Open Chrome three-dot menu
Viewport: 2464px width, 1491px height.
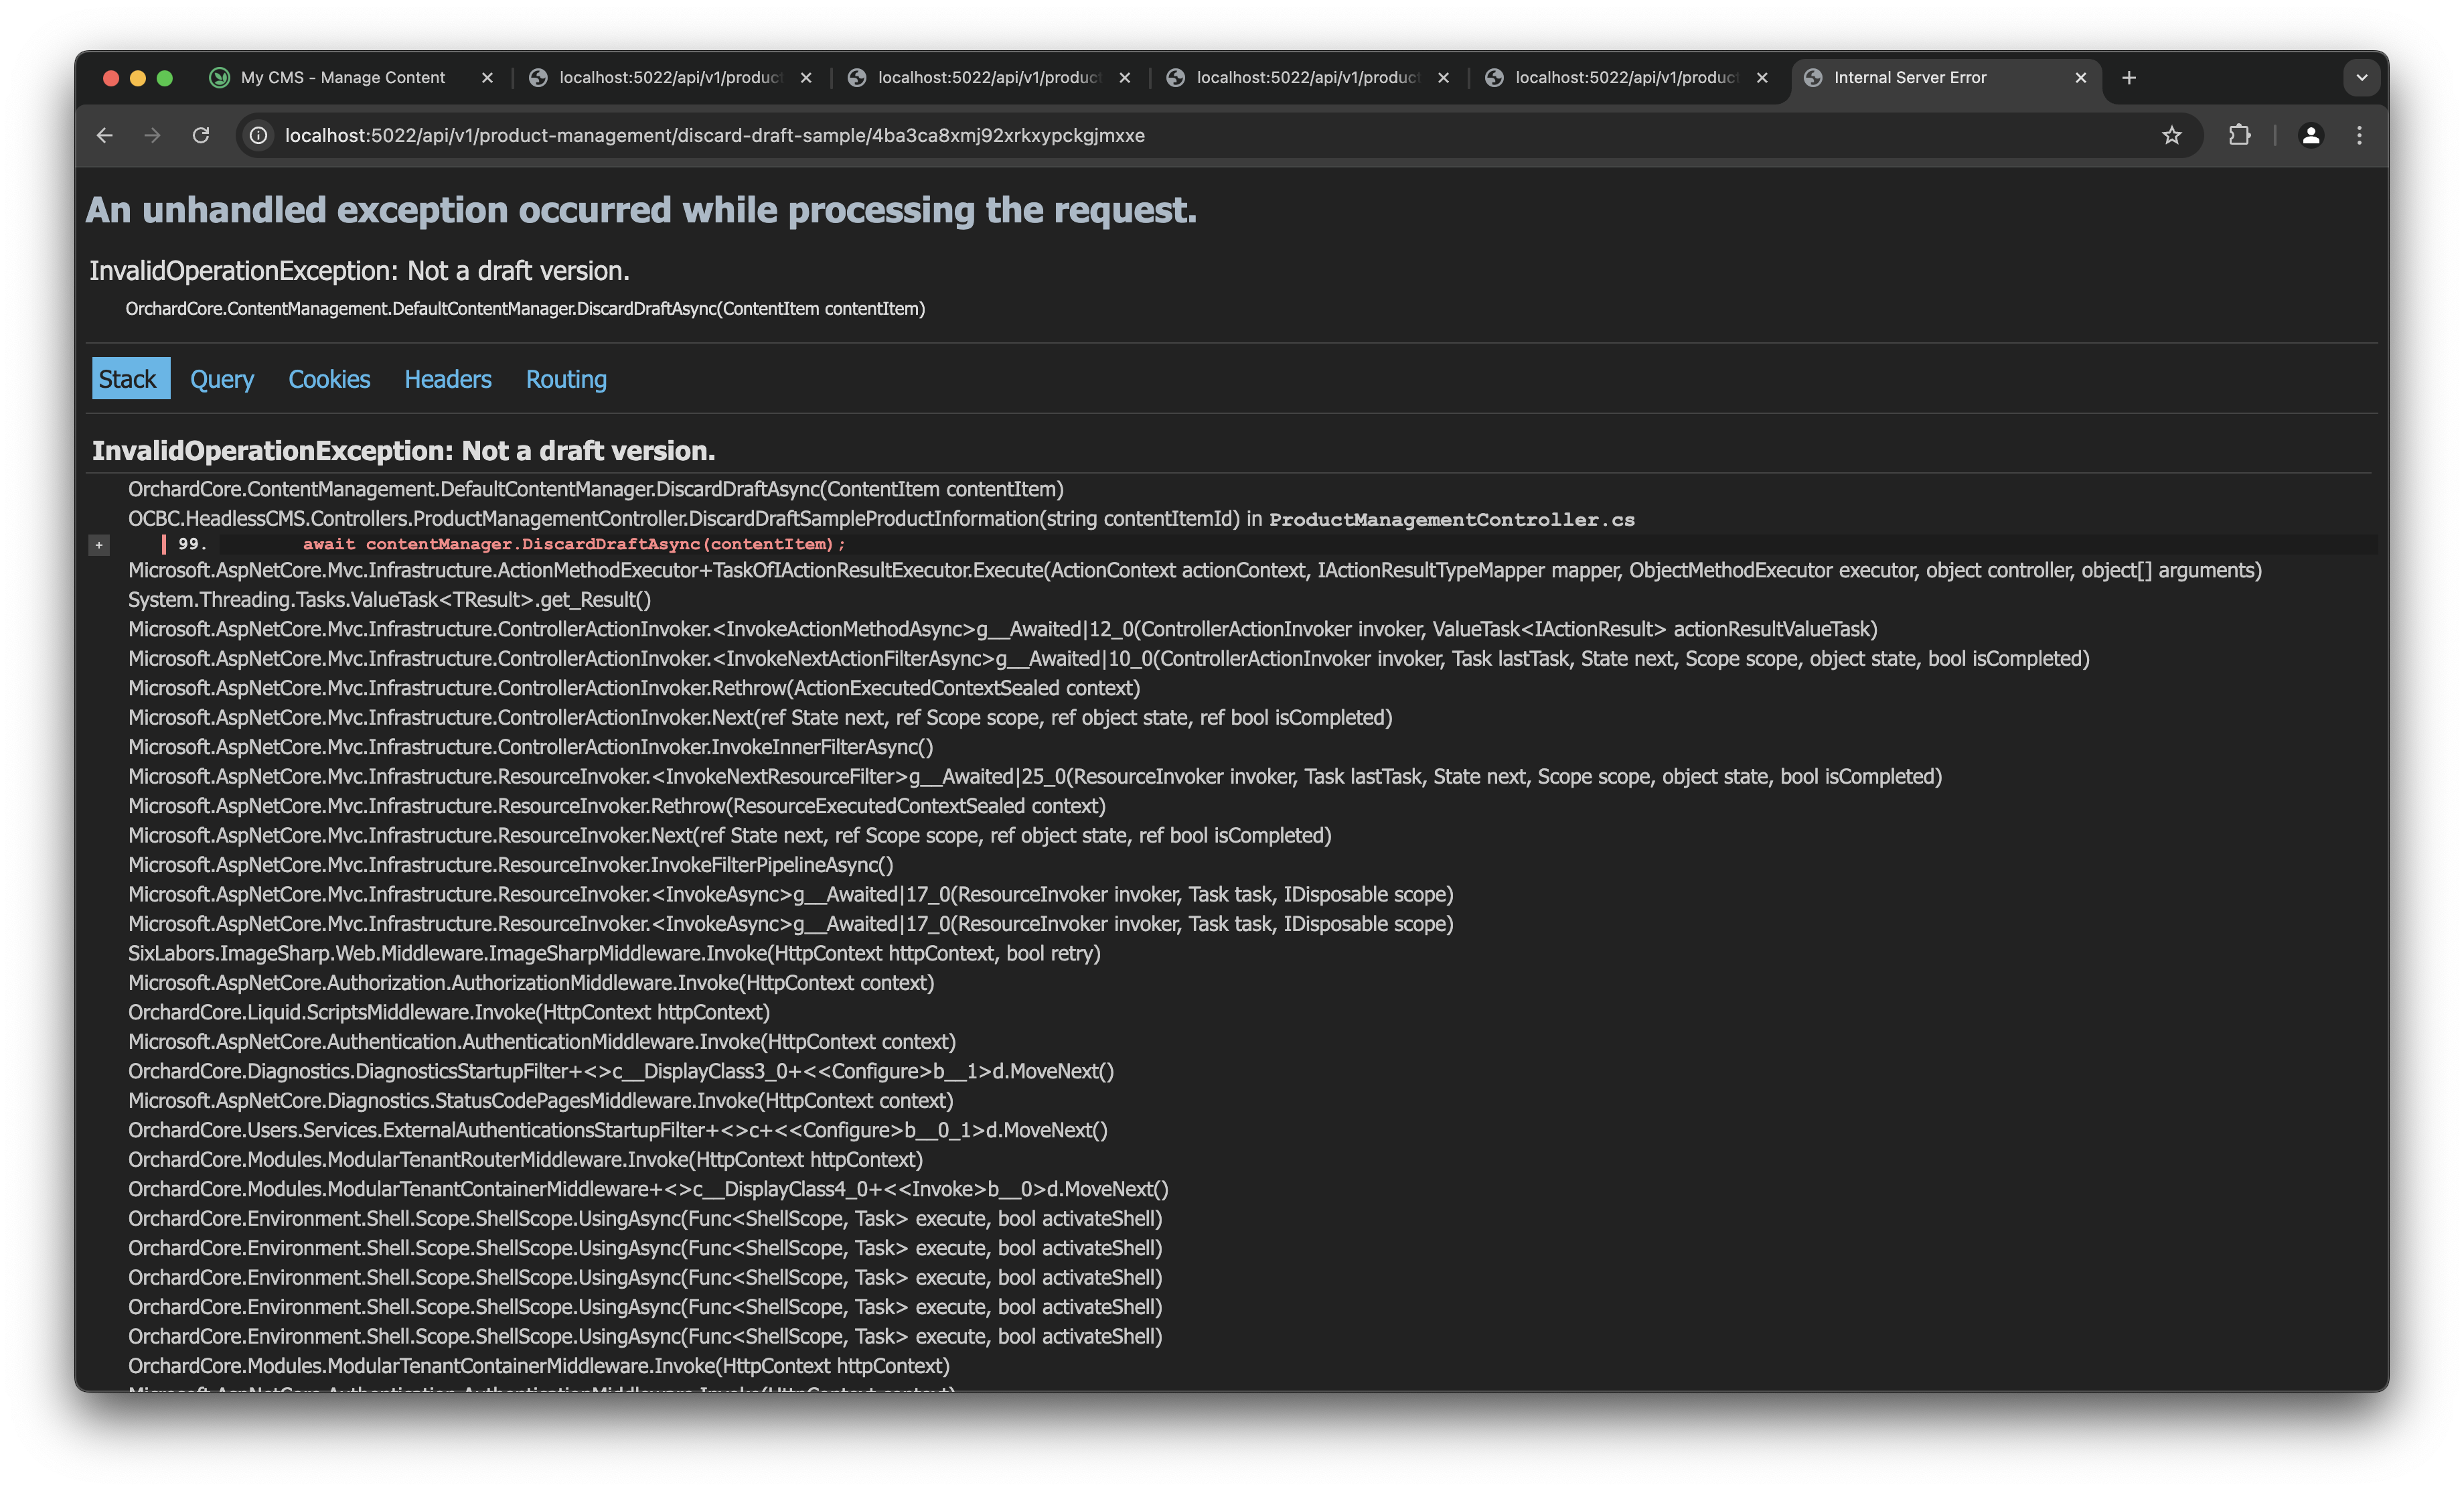click(2359, 135)
